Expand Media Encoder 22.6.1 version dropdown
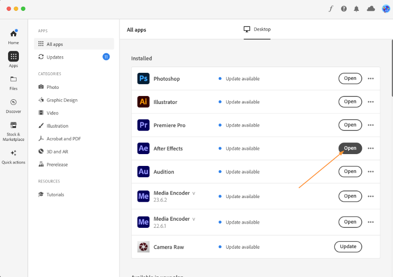The width and height of the screenshot is (393, 277). pos(194,219)
